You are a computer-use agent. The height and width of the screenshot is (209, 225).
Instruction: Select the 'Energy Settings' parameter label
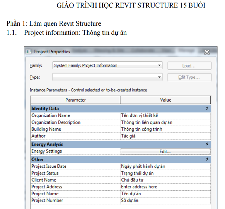pyautogui.click(x=47, y=151)
